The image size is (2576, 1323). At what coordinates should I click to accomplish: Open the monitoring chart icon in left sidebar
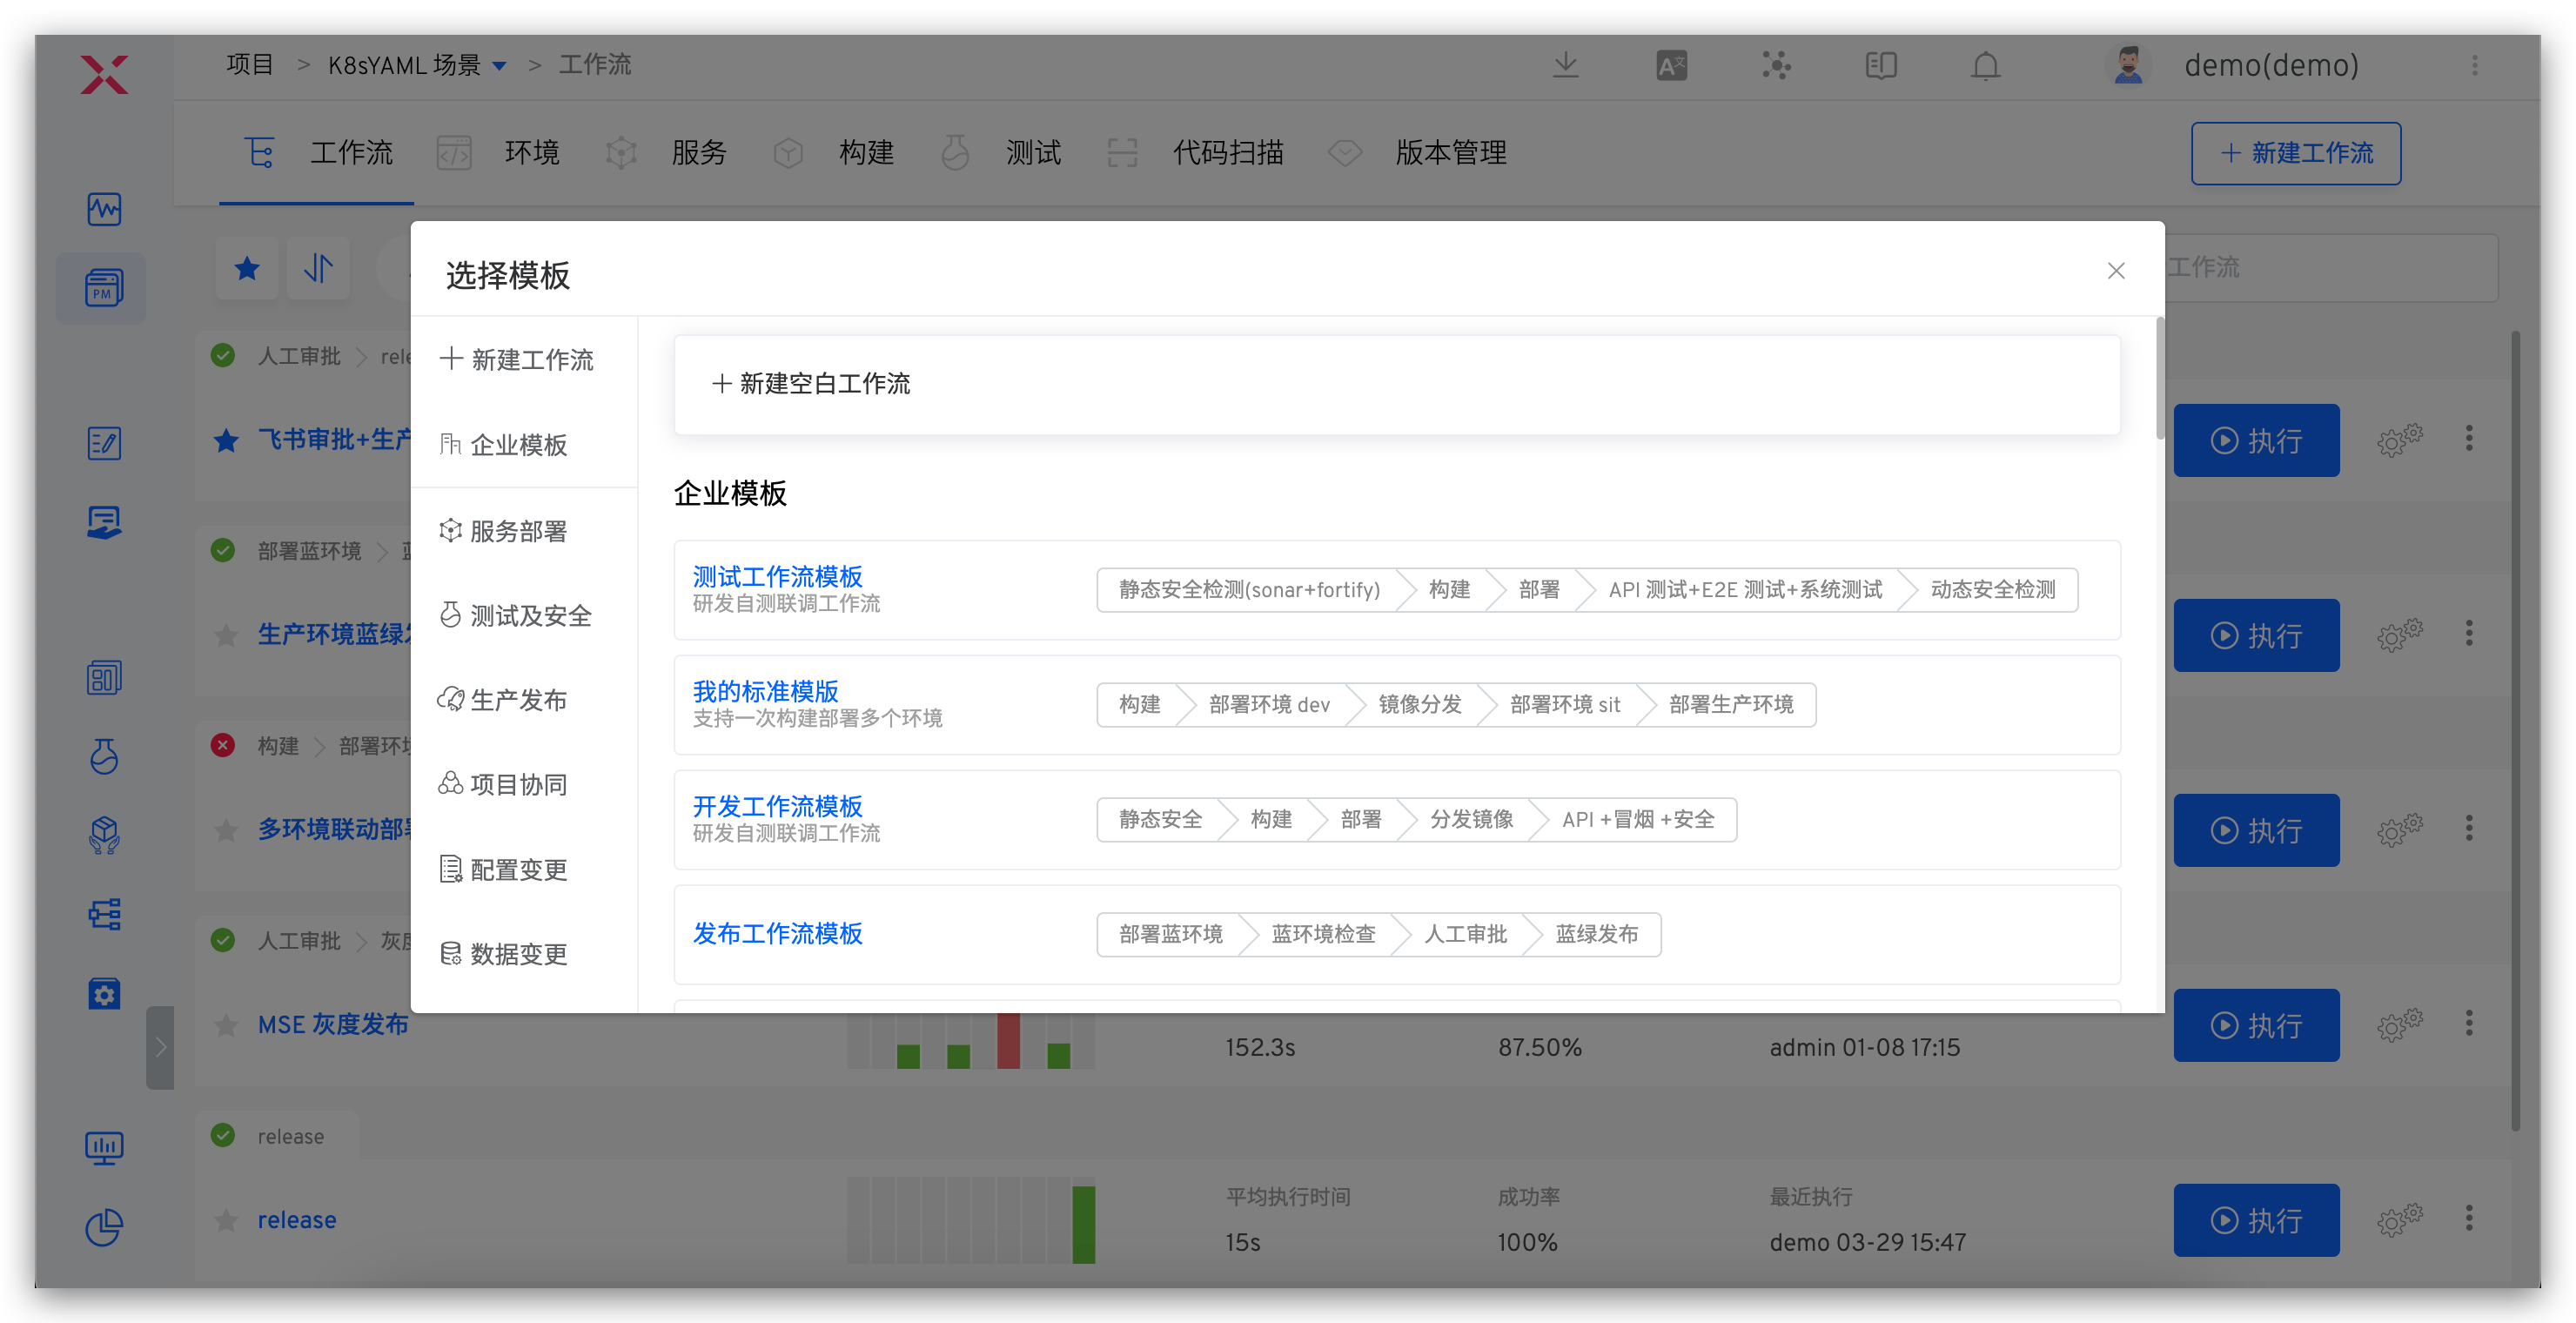[x=103, y=209]
